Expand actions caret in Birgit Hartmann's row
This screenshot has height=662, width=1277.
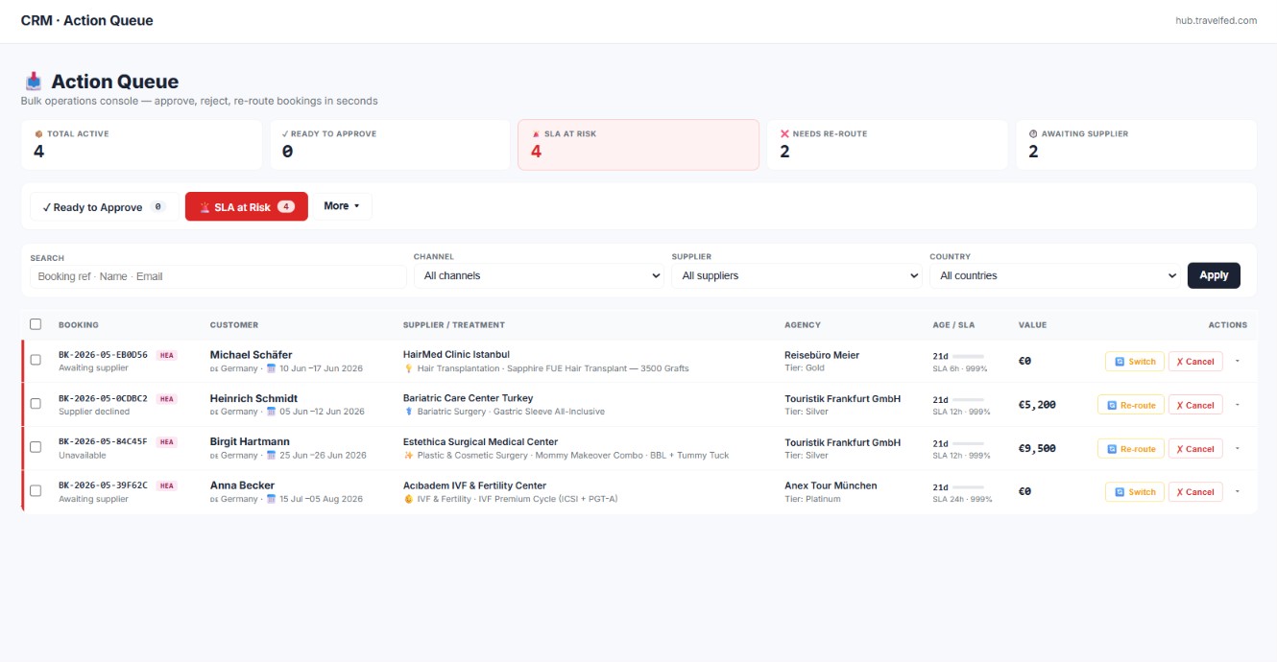click(1237, 447)
